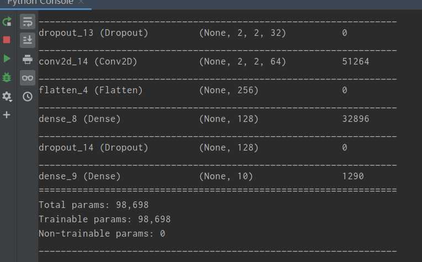The height and width of the screenshot is (262, 422).
Task: Add a new console with plus icon
Action: 7,115
